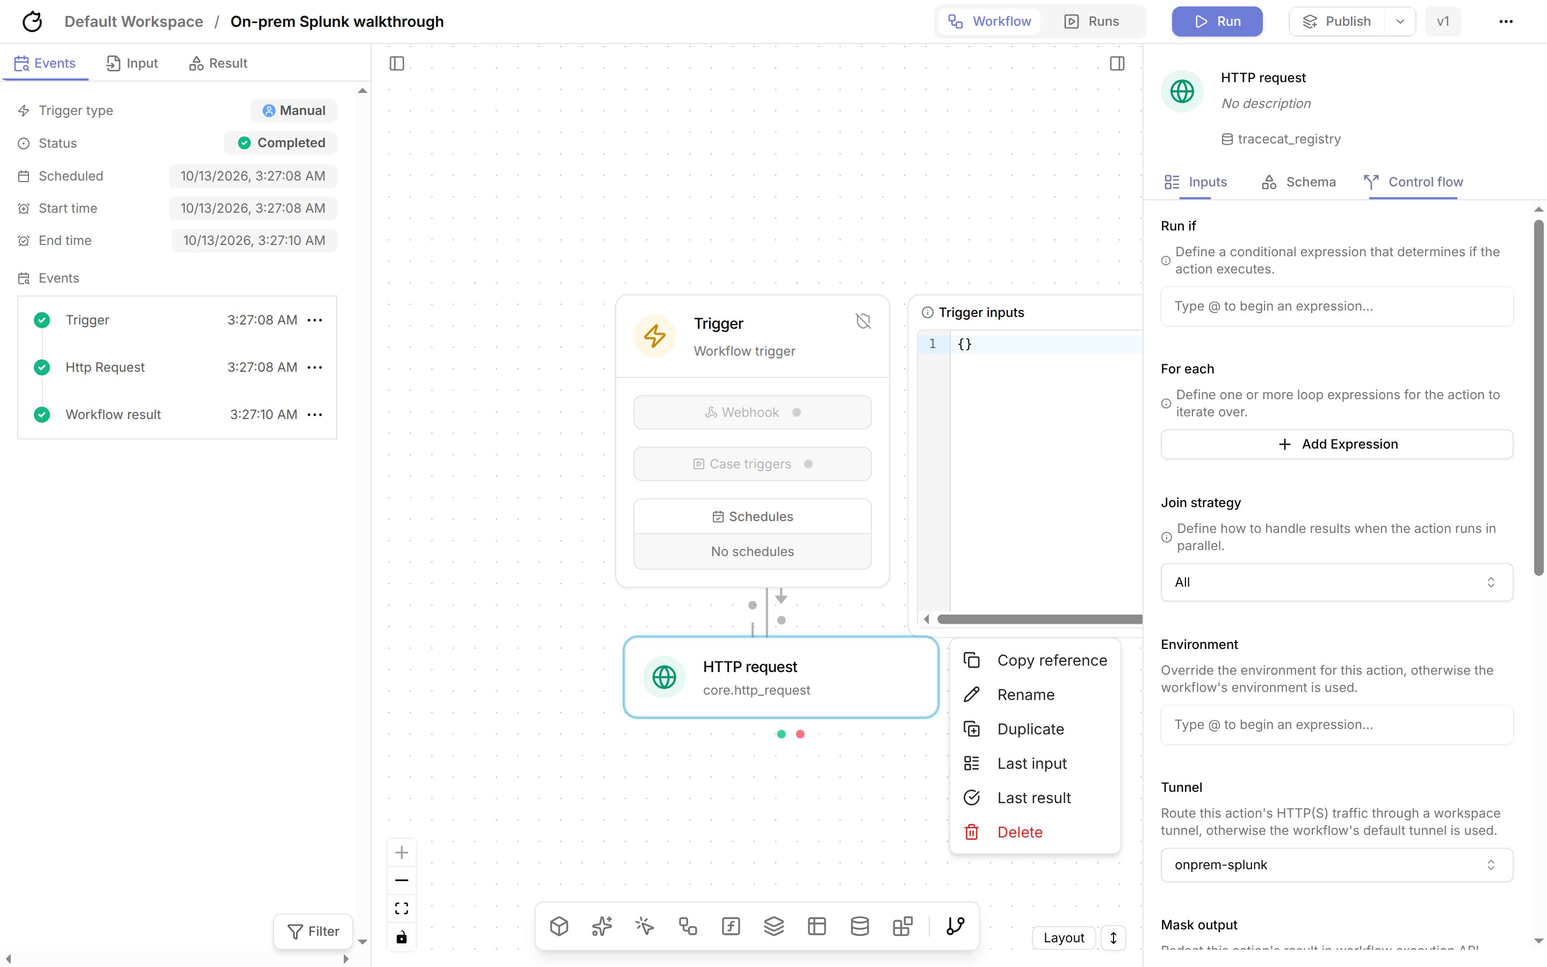Click the sparkles AI icon in bottom toolbar
The image size is (1547, 967).
coord(602,926)
